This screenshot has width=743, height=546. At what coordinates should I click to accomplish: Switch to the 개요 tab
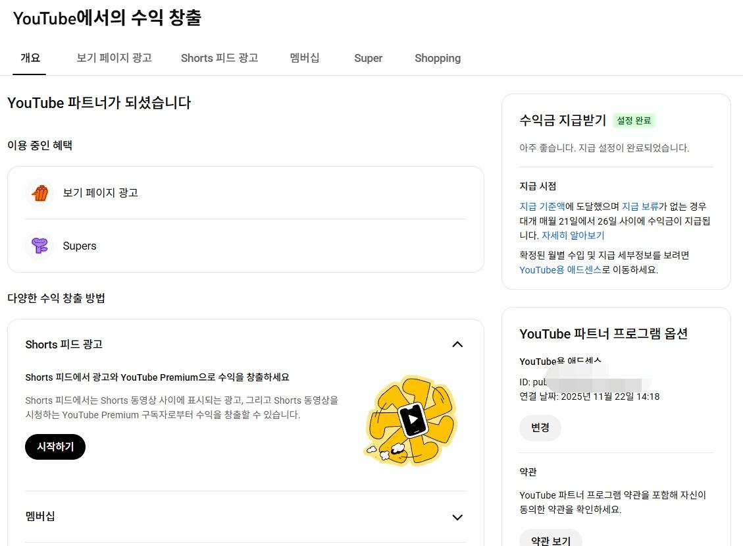[x=30, y=58]
